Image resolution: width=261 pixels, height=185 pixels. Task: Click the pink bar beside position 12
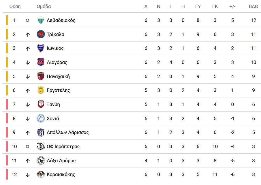click(x=7, y=174)
